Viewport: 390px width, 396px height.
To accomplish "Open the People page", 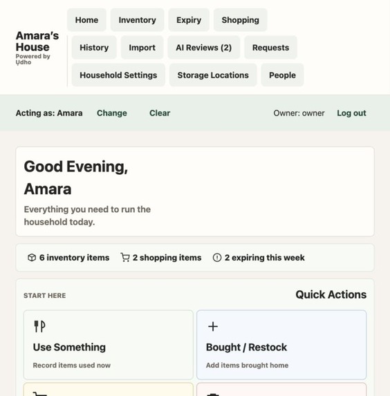I will [282, 75].
